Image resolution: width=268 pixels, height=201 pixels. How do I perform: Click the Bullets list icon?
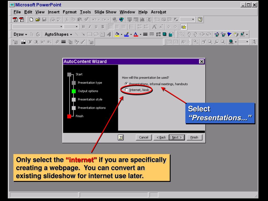click(x=131, y=27)
